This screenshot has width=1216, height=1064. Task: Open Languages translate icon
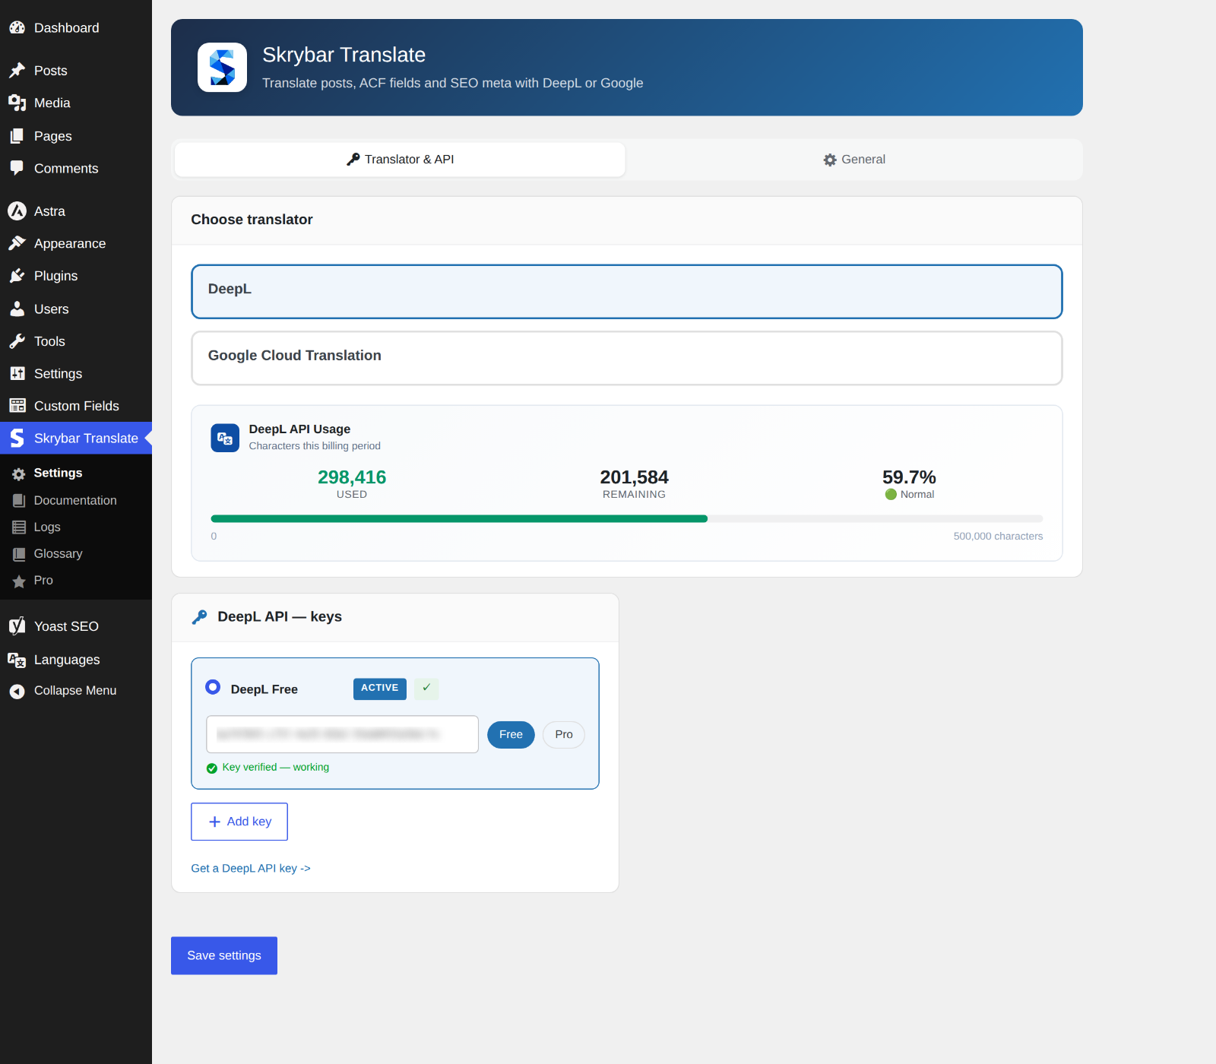coord(17,660)
